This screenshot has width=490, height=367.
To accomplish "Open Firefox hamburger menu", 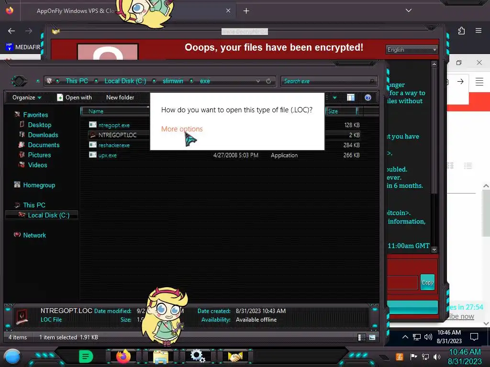I will 479,31.
